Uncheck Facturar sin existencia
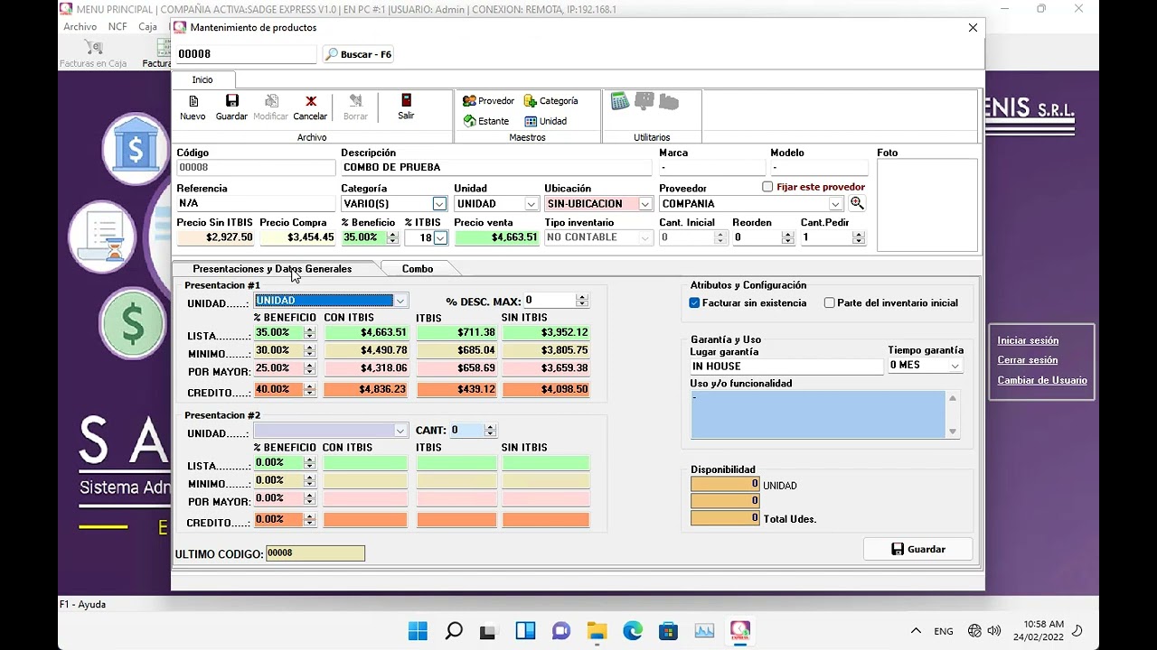 coord(694,303)
